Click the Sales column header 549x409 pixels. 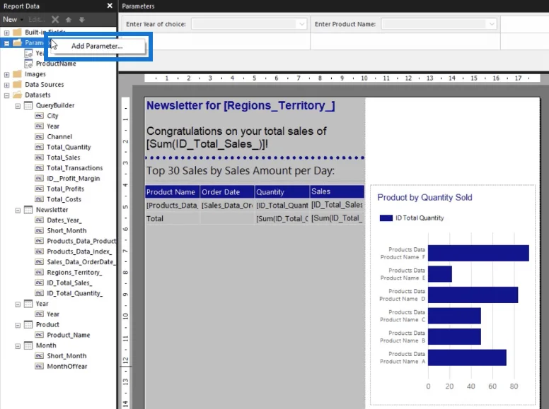click(x=337, y=191)
